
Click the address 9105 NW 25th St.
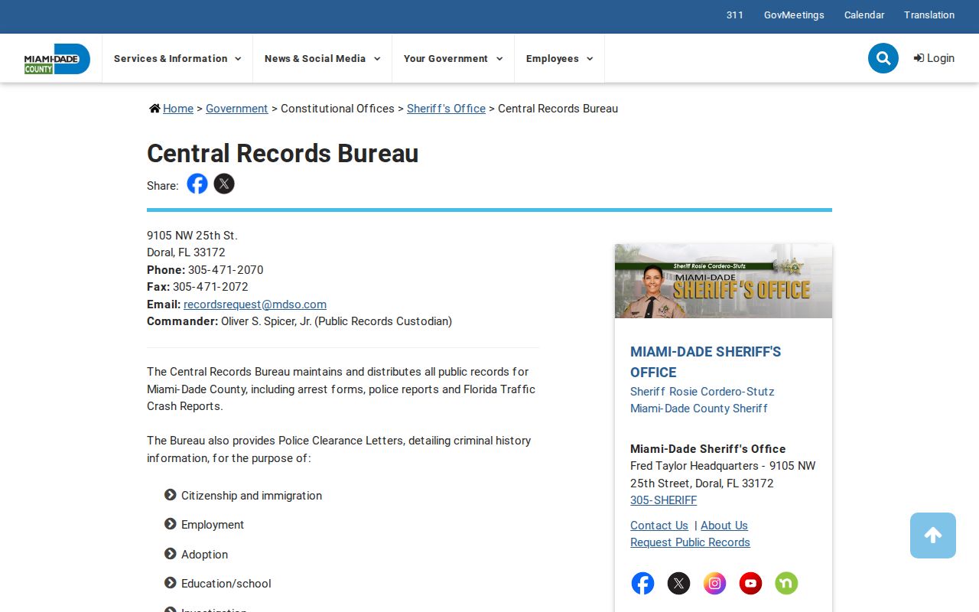point(192,236)
